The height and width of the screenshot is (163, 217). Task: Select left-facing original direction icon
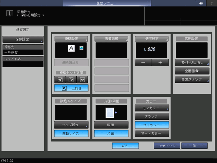[x=60, y=80]
